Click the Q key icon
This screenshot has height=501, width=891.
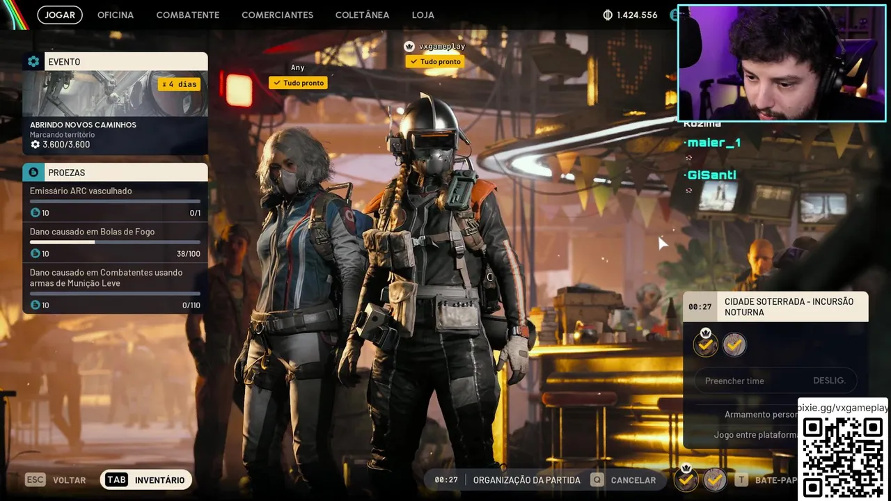click(x=597, y=479)
